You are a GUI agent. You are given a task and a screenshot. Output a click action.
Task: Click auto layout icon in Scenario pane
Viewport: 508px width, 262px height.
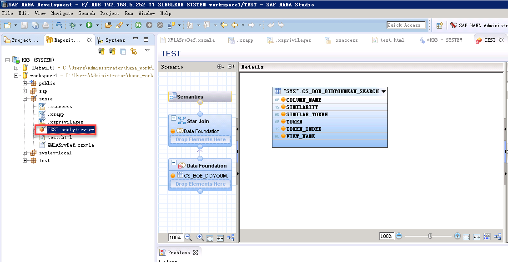tap(231, 237)
